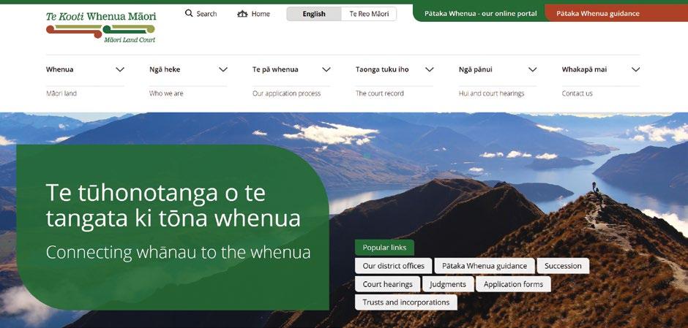The image size is (688, 328).
Task: Open the Succession popular link
Action: coord(563,266)
